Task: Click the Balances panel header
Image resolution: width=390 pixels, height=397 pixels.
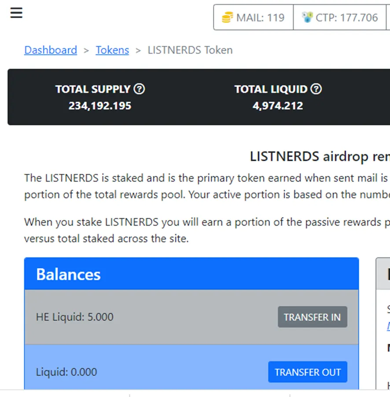Action: pyautogui.click(x=191, y=274)
